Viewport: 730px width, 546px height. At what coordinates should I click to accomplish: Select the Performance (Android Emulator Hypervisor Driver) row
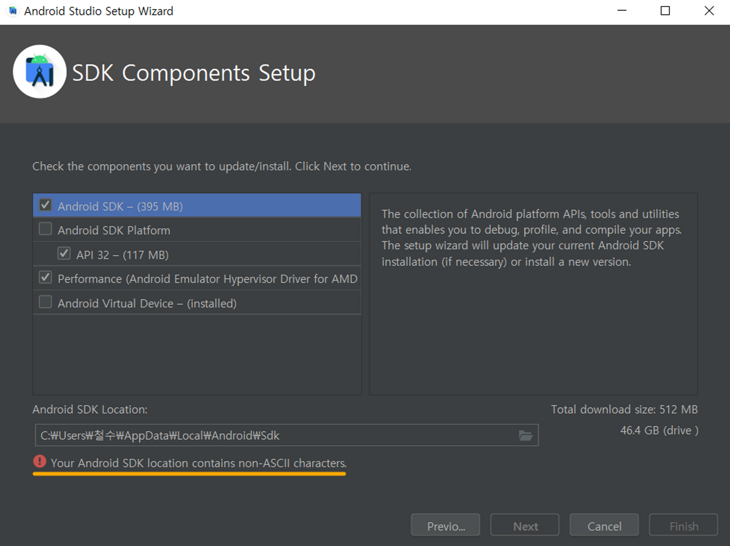coord(197,279)
